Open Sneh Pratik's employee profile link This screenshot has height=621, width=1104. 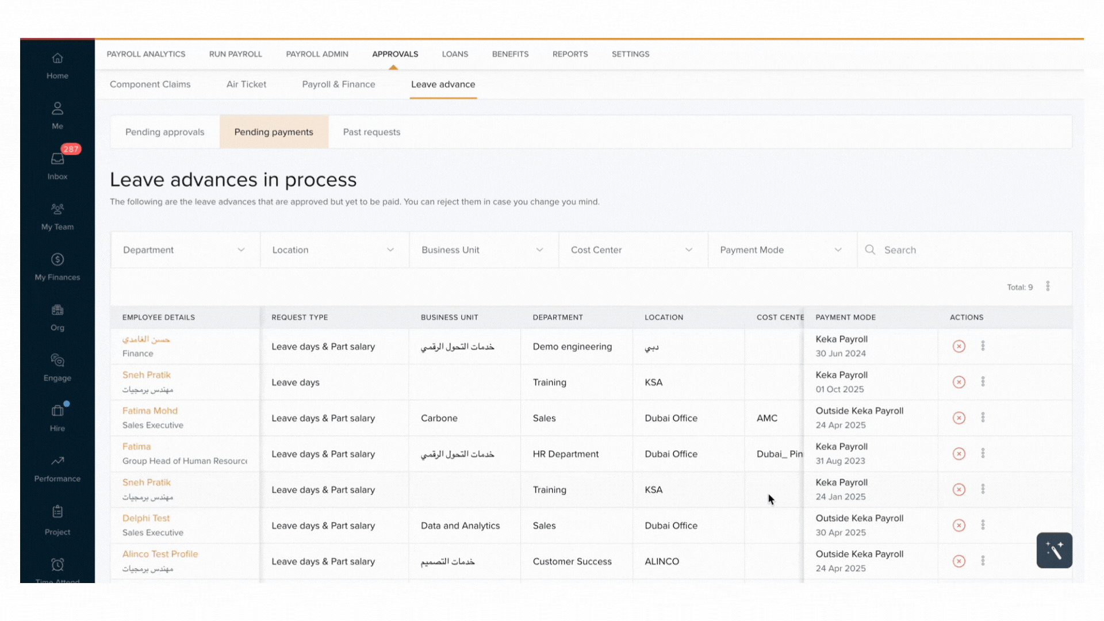[x=146, y=375]
